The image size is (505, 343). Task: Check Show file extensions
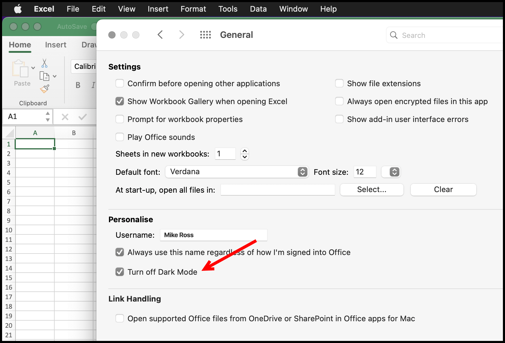click(x=339, y=84)
